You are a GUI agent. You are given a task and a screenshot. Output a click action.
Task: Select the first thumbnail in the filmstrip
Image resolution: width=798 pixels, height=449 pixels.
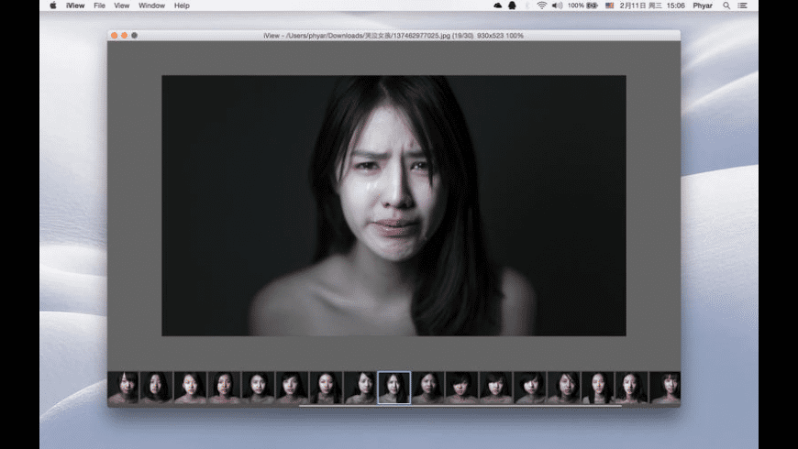123,388
